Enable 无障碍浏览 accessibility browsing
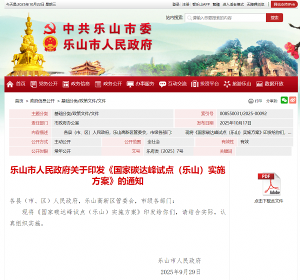300x280 pixels. (x=255, y=4)
